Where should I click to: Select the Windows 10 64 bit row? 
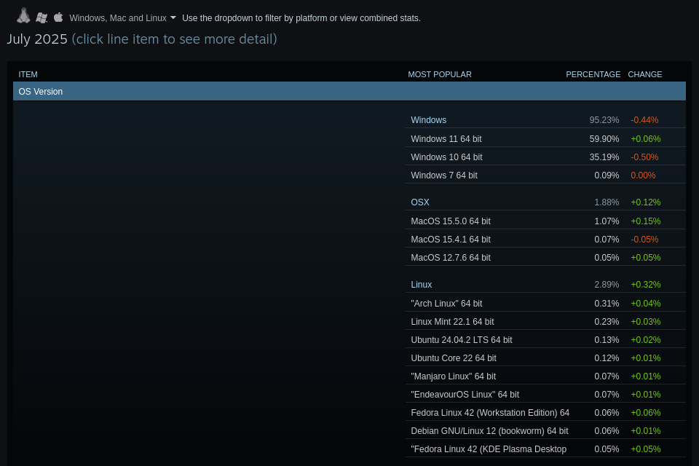point(545,157)
